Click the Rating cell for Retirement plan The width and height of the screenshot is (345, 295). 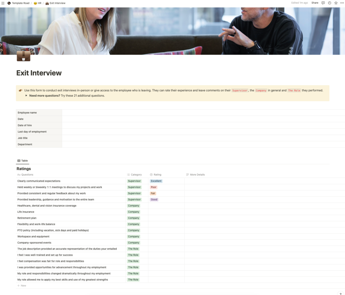tap(166, 218)
